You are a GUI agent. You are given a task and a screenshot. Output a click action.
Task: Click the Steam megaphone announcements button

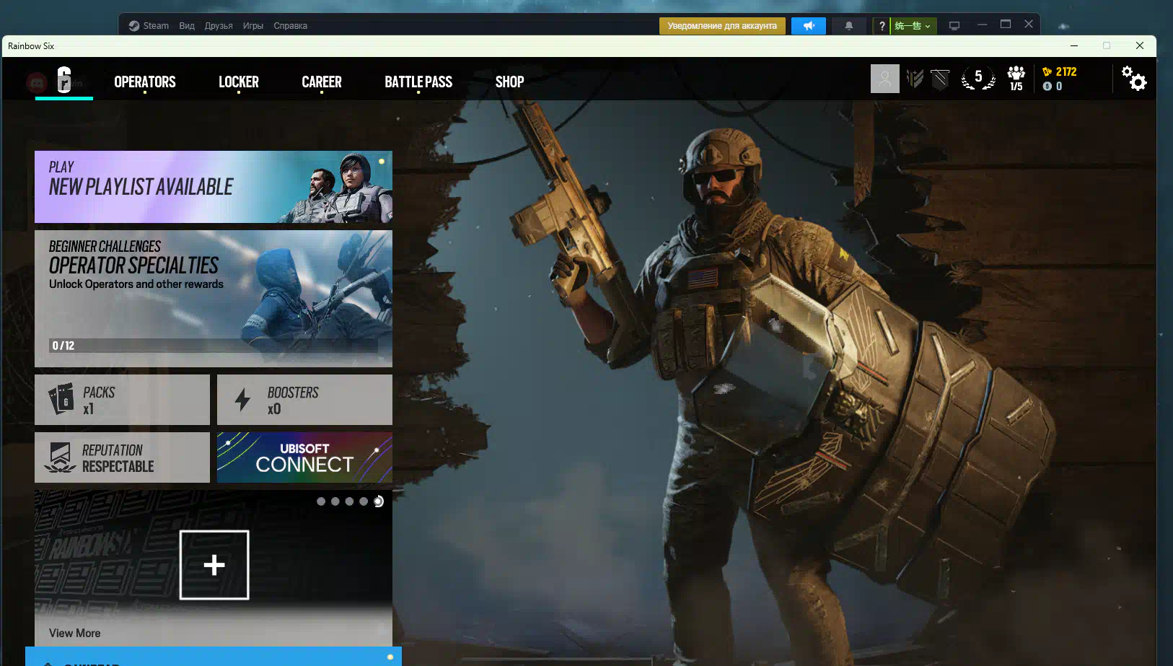[808, 26]
